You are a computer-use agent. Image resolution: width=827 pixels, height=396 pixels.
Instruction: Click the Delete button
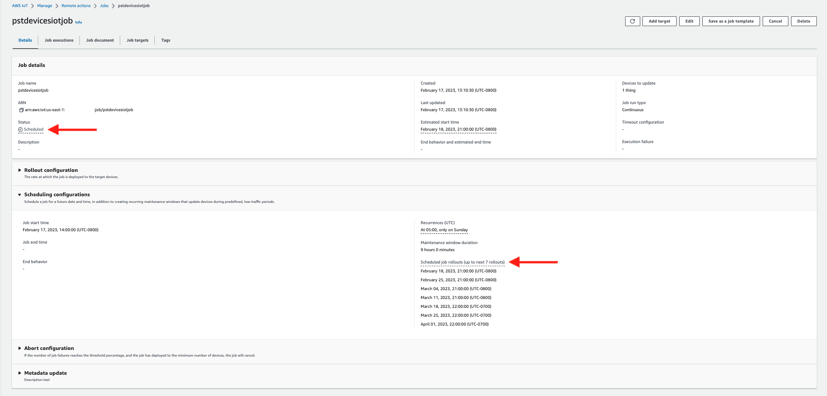pos(803,21)
